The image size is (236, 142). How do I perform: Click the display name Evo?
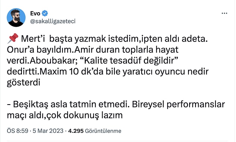pos(35,13)
